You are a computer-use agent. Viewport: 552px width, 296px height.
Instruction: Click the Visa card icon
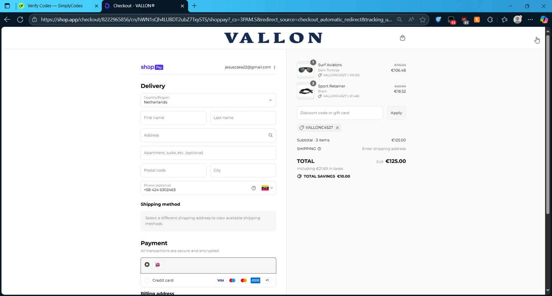pos(220,281)
